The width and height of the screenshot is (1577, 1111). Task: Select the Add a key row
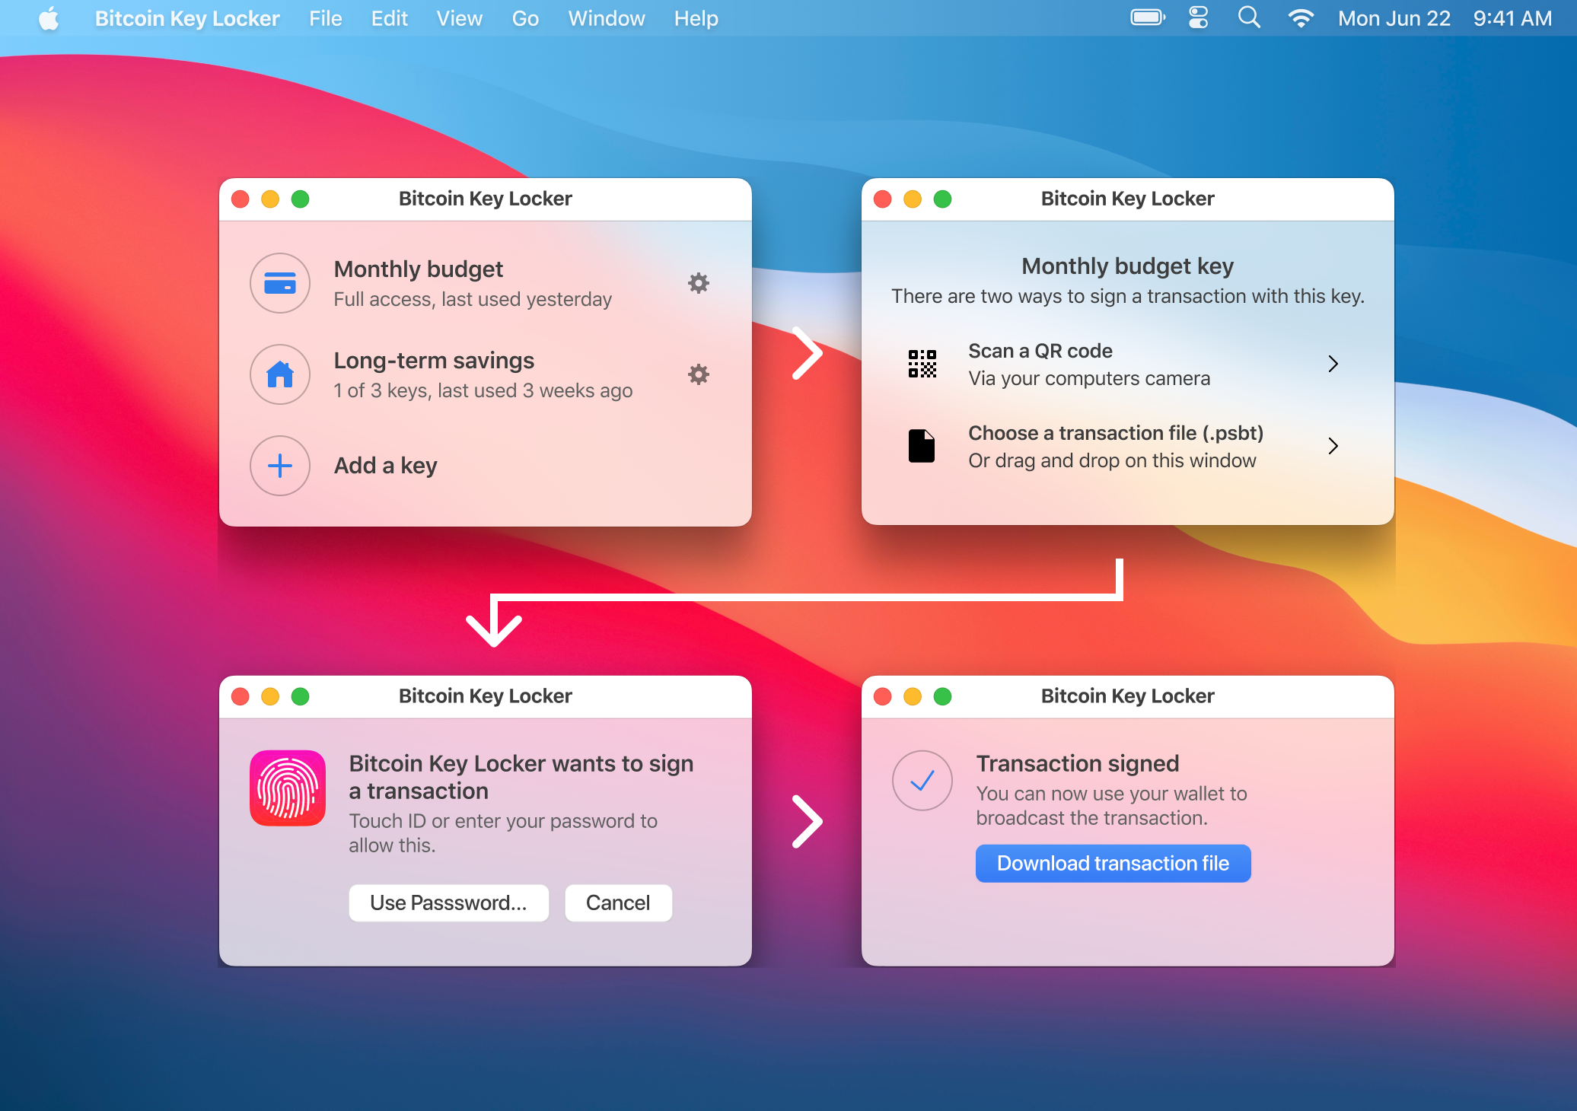386,466
